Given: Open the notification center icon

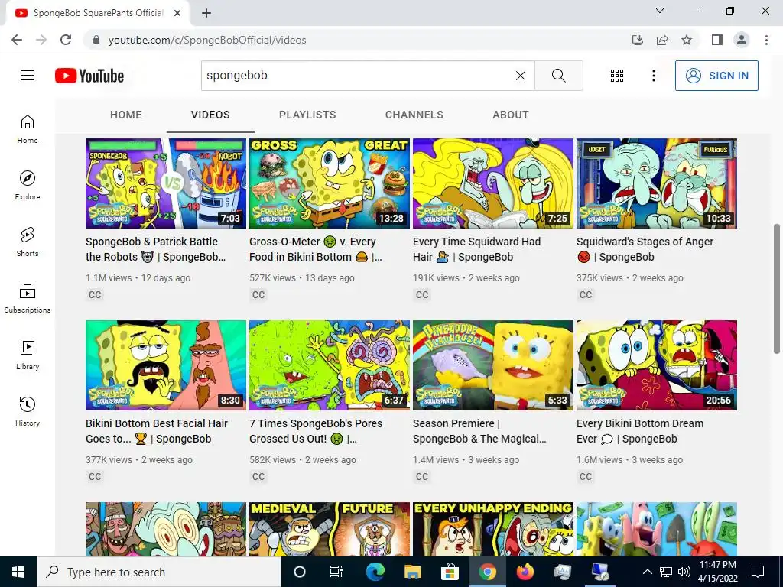Looking at the screenshot, I should [x=758, y=572].
